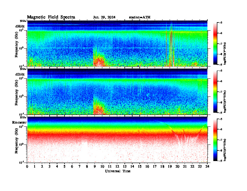Click the hour 2 tick label
Viewport: 247px width, 191px height.
pyautogui.click(x=42, y=166)
